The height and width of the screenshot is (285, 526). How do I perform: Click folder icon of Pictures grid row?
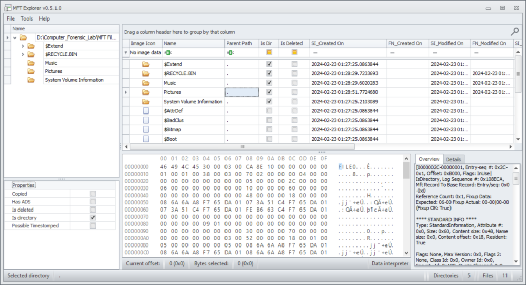click(x=146, y=92)
